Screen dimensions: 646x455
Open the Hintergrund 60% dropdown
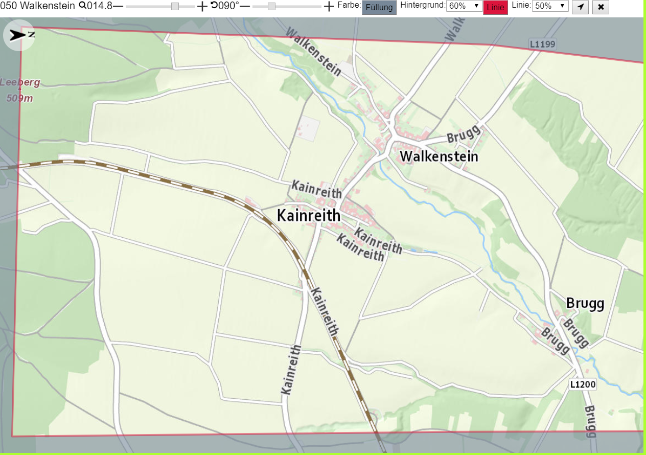coord(465,6)
